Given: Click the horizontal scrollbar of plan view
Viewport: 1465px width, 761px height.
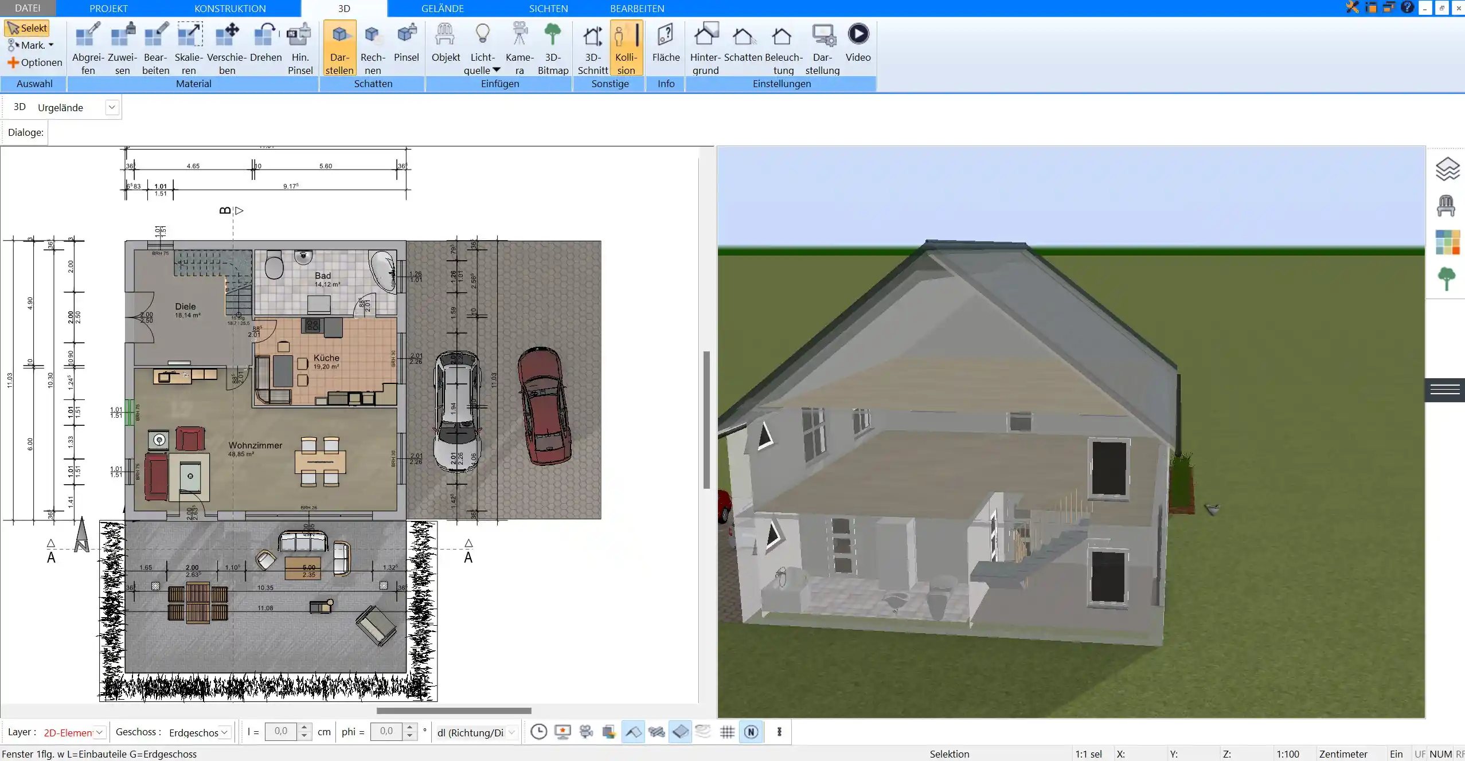Looking at the screenshot, I should (x=454, y=711).
